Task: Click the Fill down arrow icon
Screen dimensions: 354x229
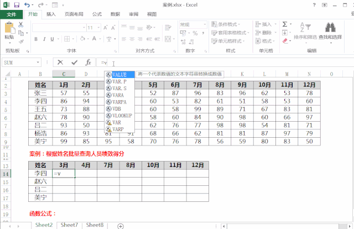Action: pos(285,33)
